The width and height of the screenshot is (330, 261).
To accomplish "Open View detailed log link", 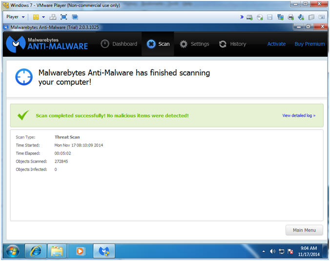I will point(299,115).
